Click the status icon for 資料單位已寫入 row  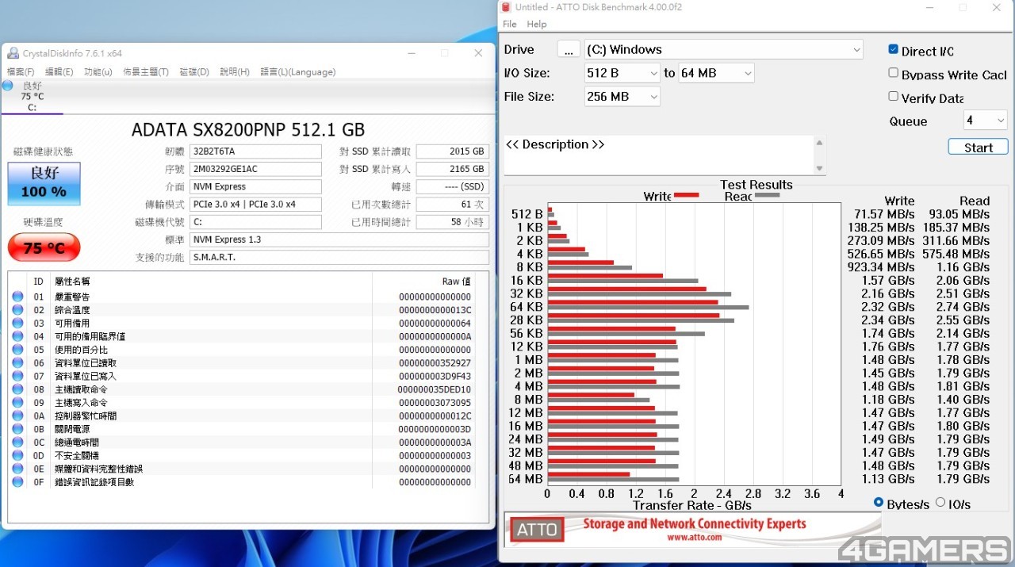(17, 376)
